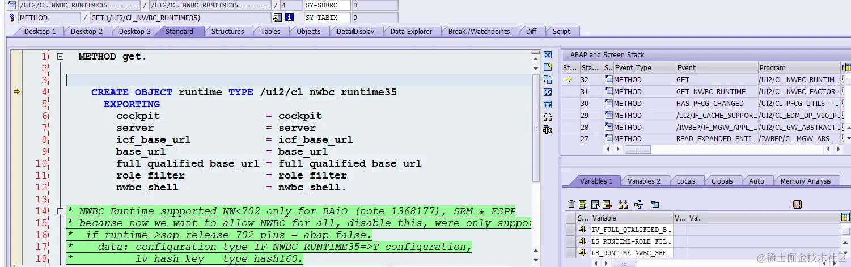Click the swap tool icon on the source tool strip
Image resolution: width=851 pixels, height=267 pixels.
click(548, 117)
